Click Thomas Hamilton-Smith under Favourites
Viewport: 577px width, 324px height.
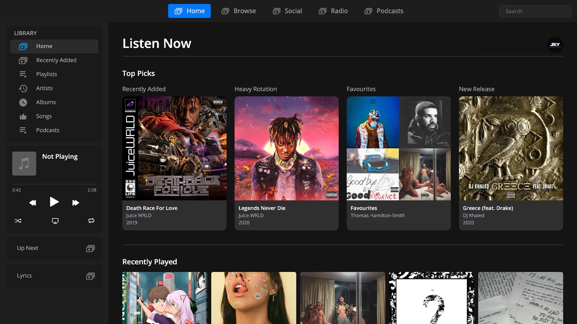pyautogui.click(x=378, y=215)
